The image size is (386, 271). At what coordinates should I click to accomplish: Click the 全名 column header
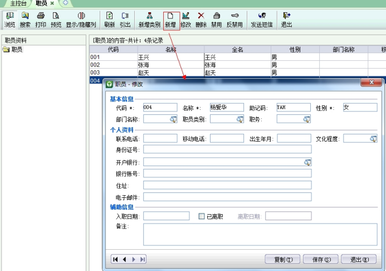pyautogui.click(x=237, y=49)
